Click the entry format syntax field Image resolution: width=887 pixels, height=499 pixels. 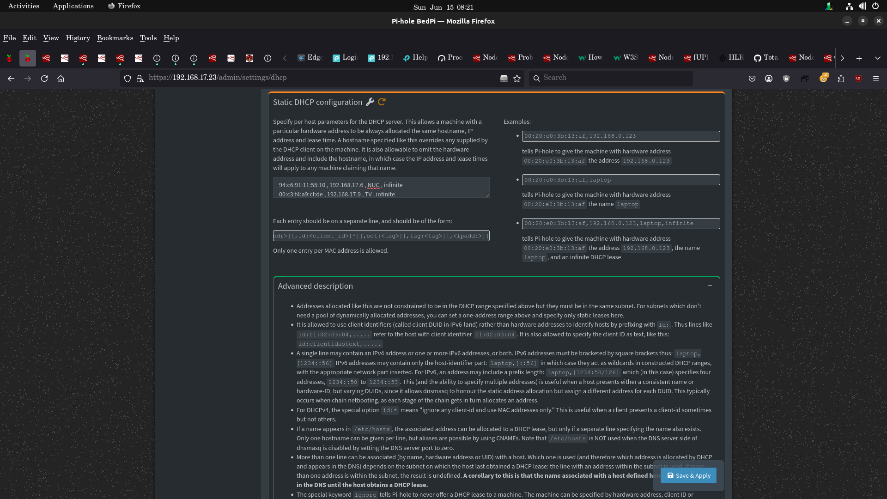(381, 236)
